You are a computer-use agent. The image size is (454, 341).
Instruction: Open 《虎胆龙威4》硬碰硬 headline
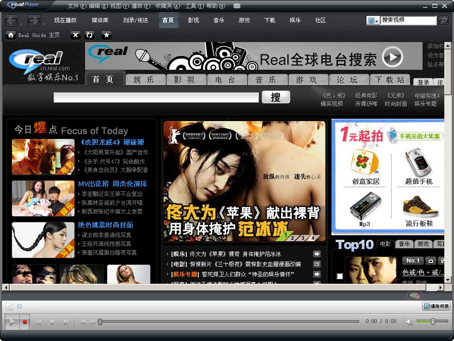click(112, 142)
